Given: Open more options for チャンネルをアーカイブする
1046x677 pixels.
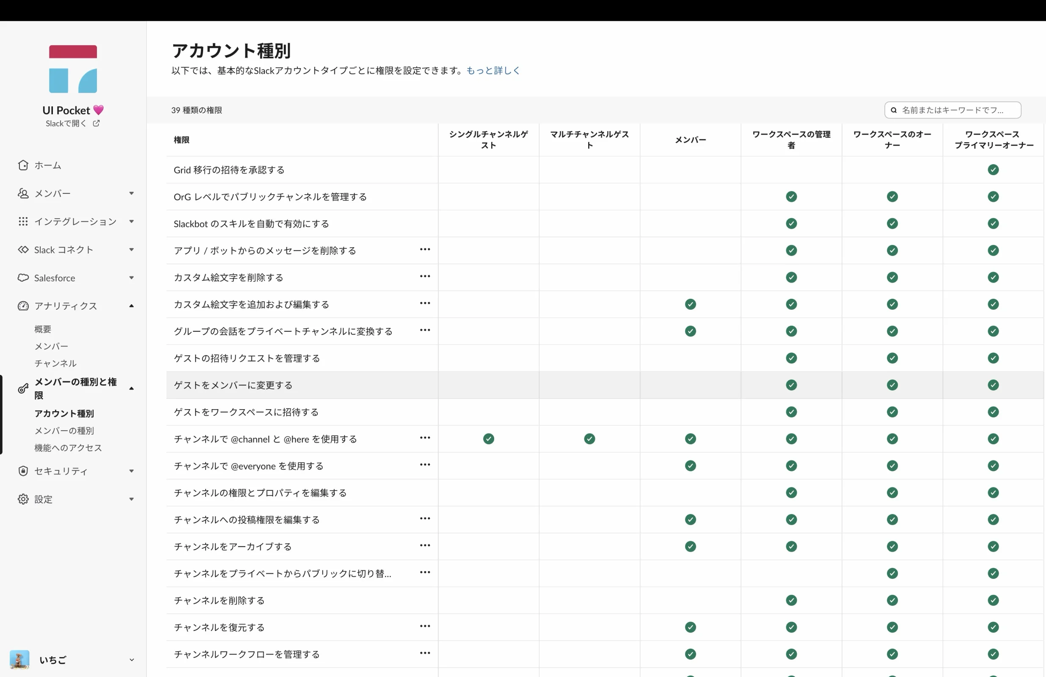Looking at the screenshot, I should [425, 545].
